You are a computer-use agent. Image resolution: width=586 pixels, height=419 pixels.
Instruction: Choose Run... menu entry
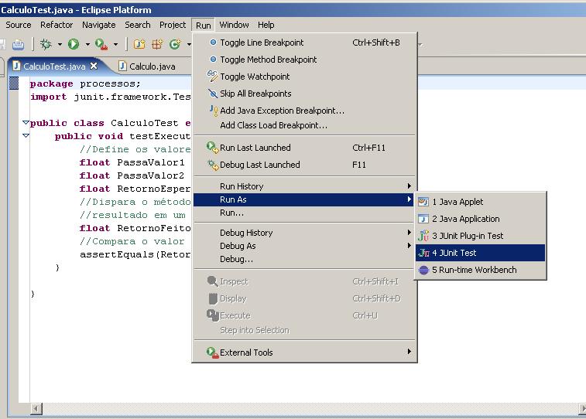(303, 213)
